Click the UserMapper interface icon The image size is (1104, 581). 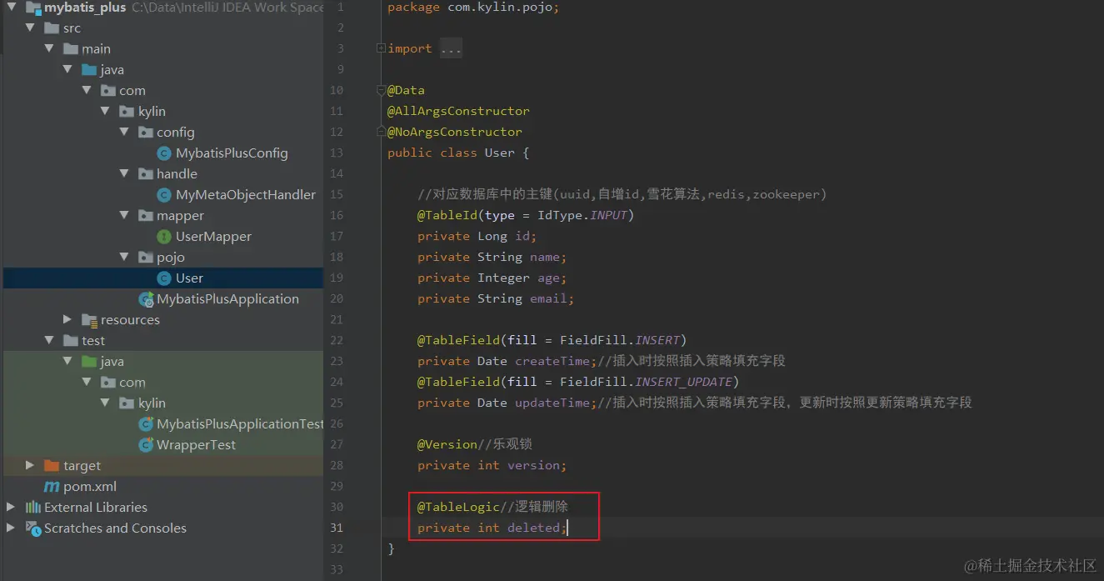pyautogui.click(x=165, y=236)
